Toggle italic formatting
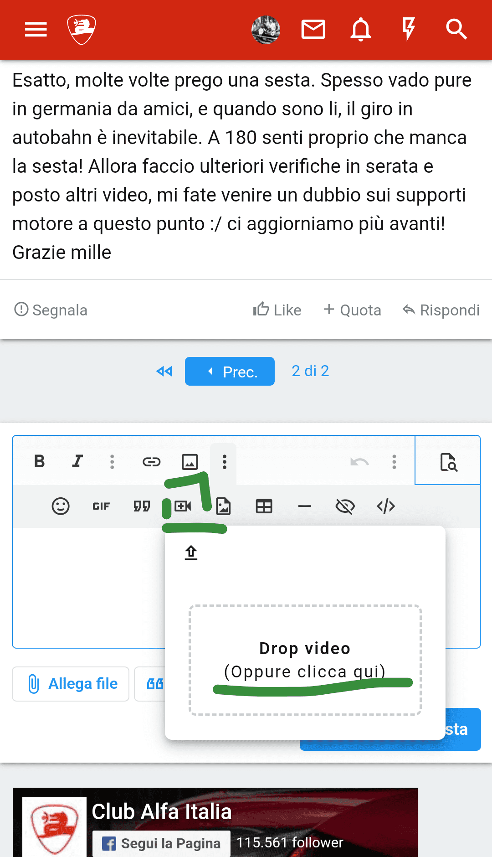 click(x=77, y=462)
